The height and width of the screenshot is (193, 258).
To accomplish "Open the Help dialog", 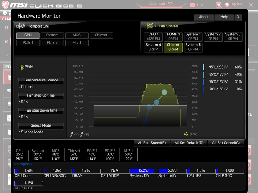I will click(224, 17).
